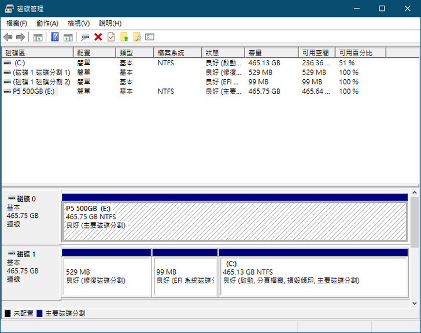Click the connect disk drive icon
This screenshot has width=421, height=333.
(x=86, y=37)
